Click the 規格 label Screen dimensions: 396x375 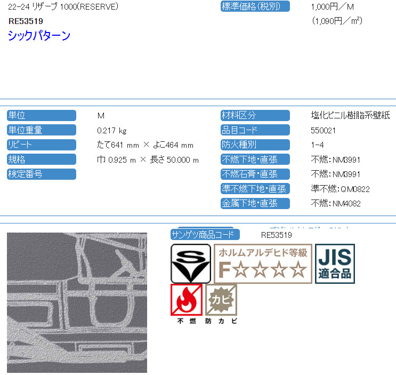point(42,159)
